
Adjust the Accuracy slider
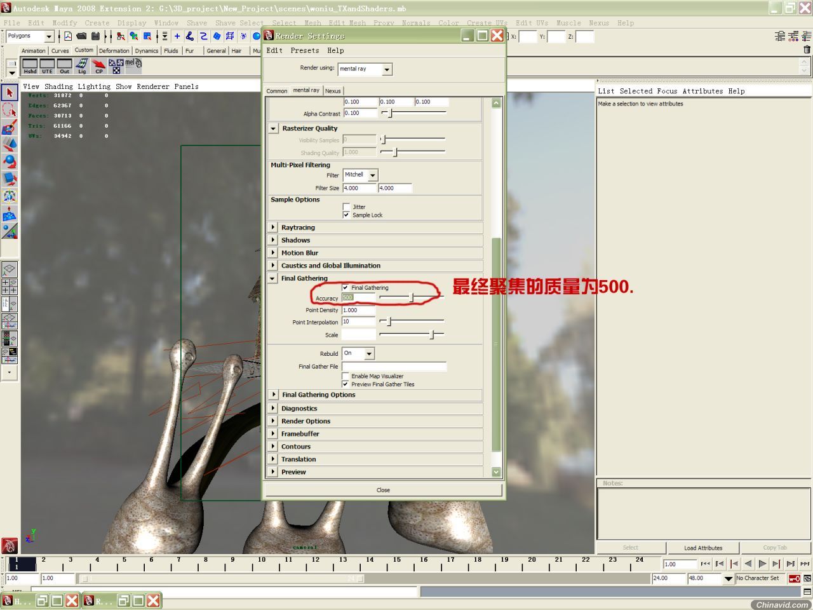(412, 297)
